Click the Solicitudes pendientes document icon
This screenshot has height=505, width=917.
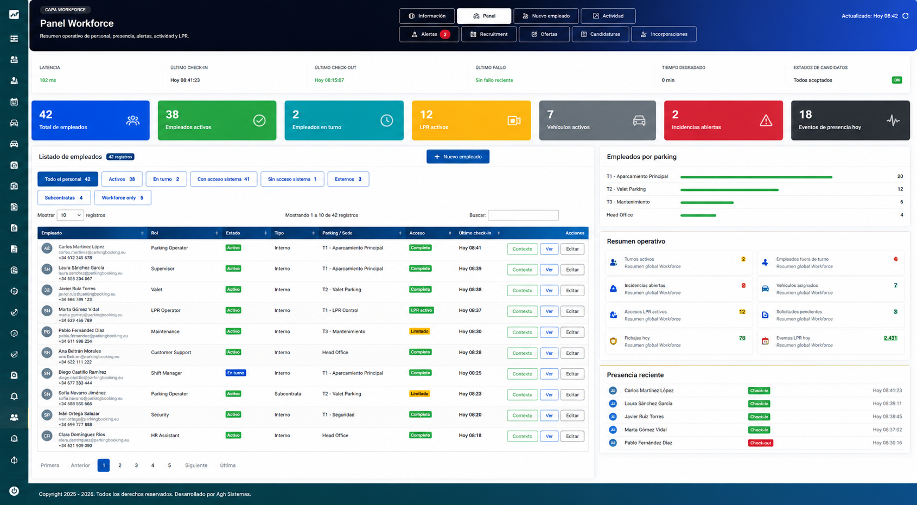click(765, 315)
